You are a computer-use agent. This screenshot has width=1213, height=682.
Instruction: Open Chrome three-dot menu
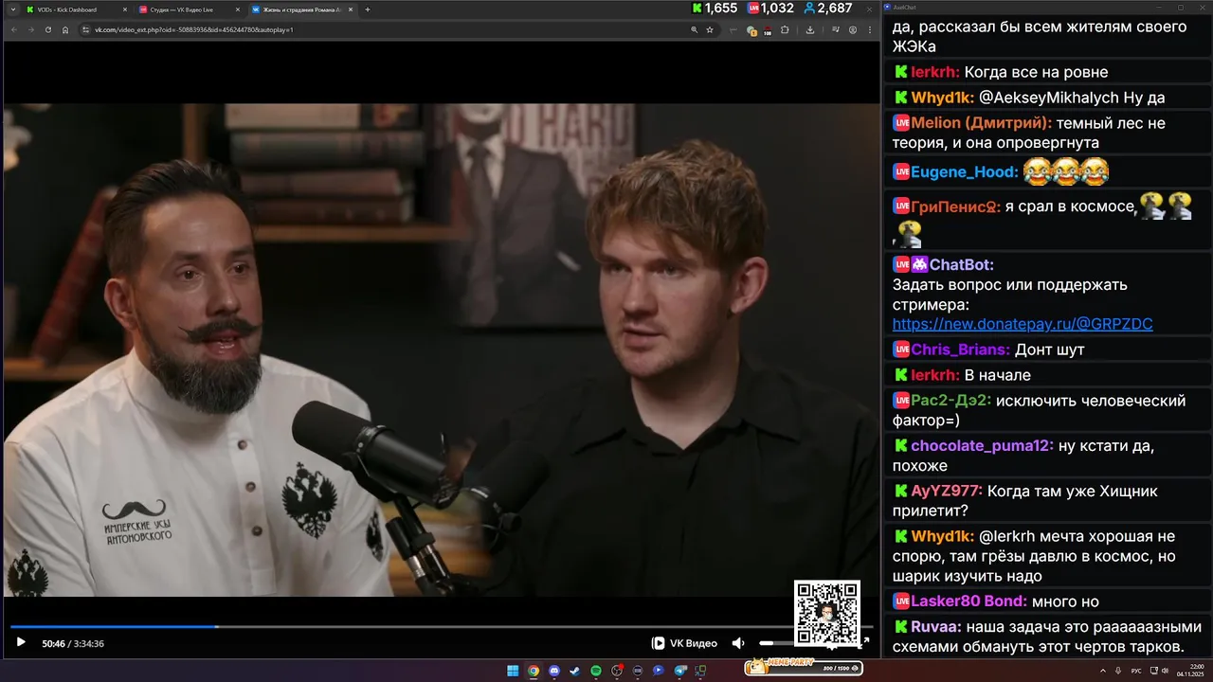click(870, 29)
